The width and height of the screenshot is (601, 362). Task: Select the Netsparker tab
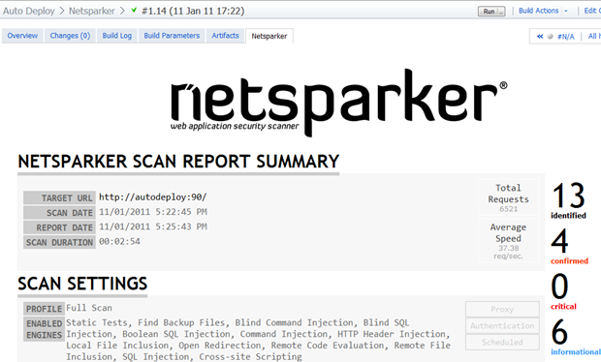pos(269,37)
